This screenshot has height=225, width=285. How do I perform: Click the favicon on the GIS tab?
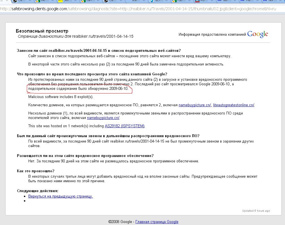pos(152,1)
